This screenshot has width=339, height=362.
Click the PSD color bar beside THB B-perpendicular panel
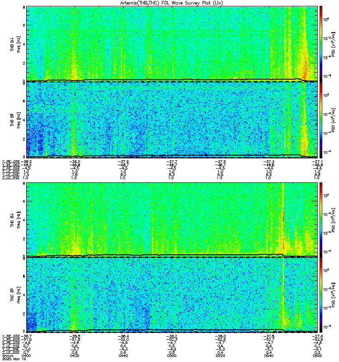pyautogui.click(x=321, y=43)
